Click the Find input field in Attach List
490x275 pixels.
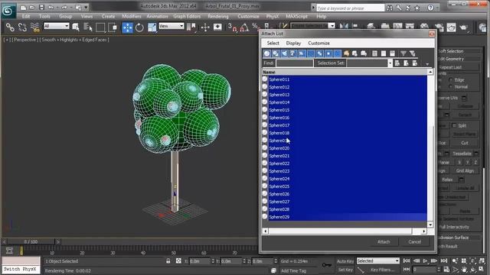coord(294,63)
